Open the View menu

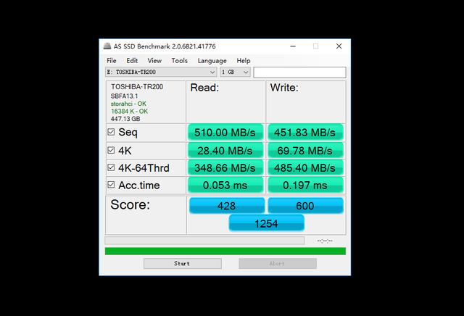coord(154,61)
